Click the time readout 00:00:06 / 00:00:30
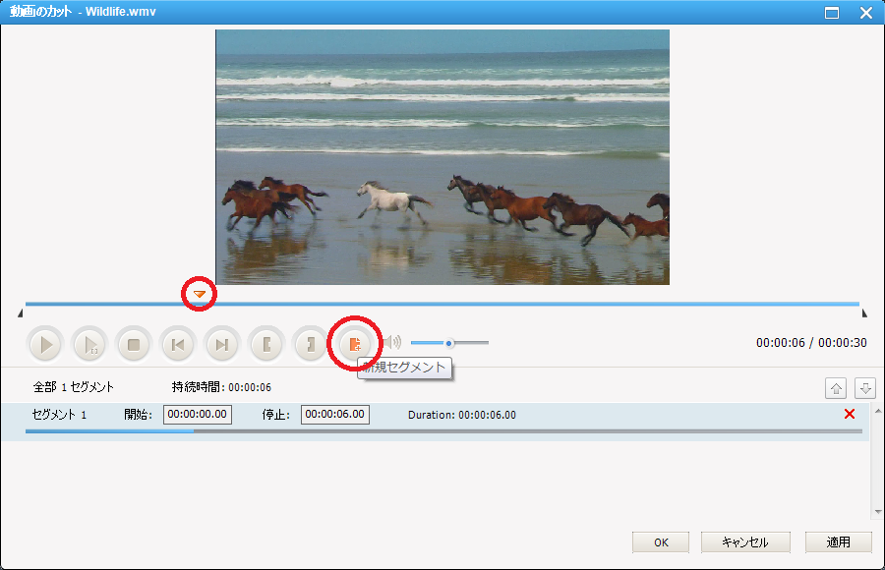885x570 pixels. click(x=811, y=343)
